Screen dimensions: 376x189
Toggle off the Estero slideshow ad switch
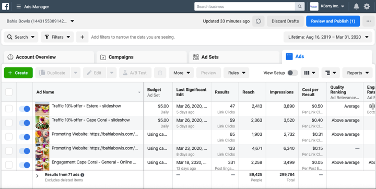click(x=25, y=109)
